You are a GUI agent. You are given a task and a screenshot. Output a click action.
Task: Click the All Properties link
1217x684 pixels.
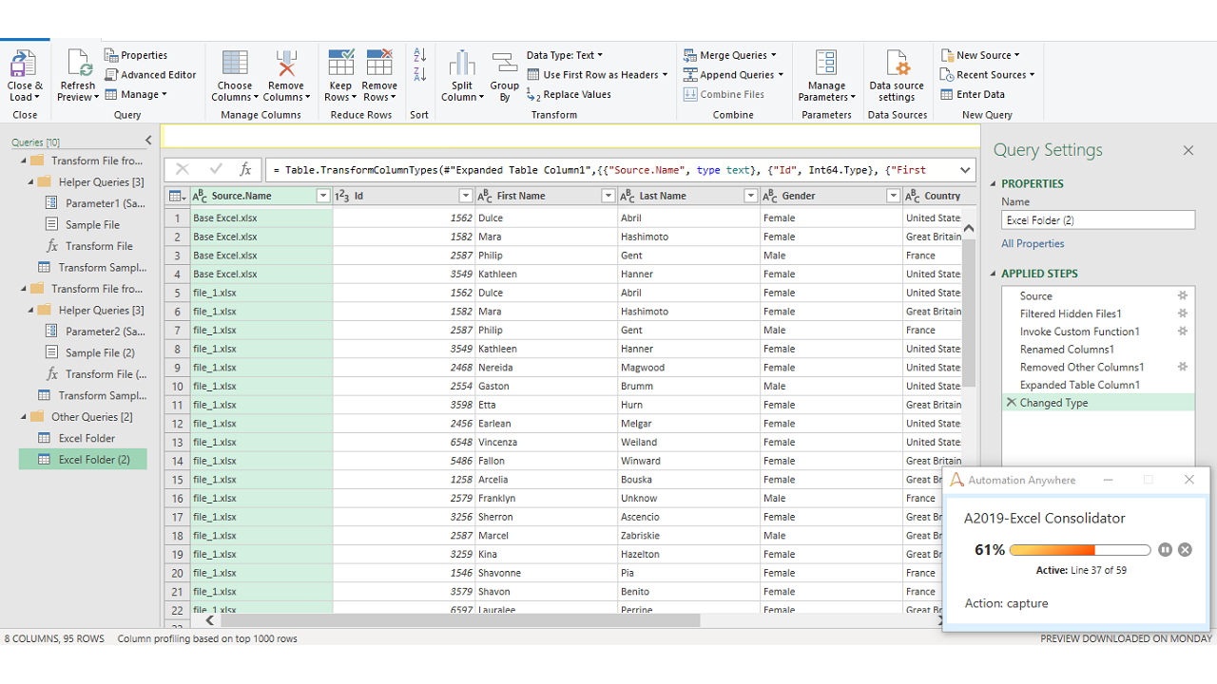(x=1033, y=243)
